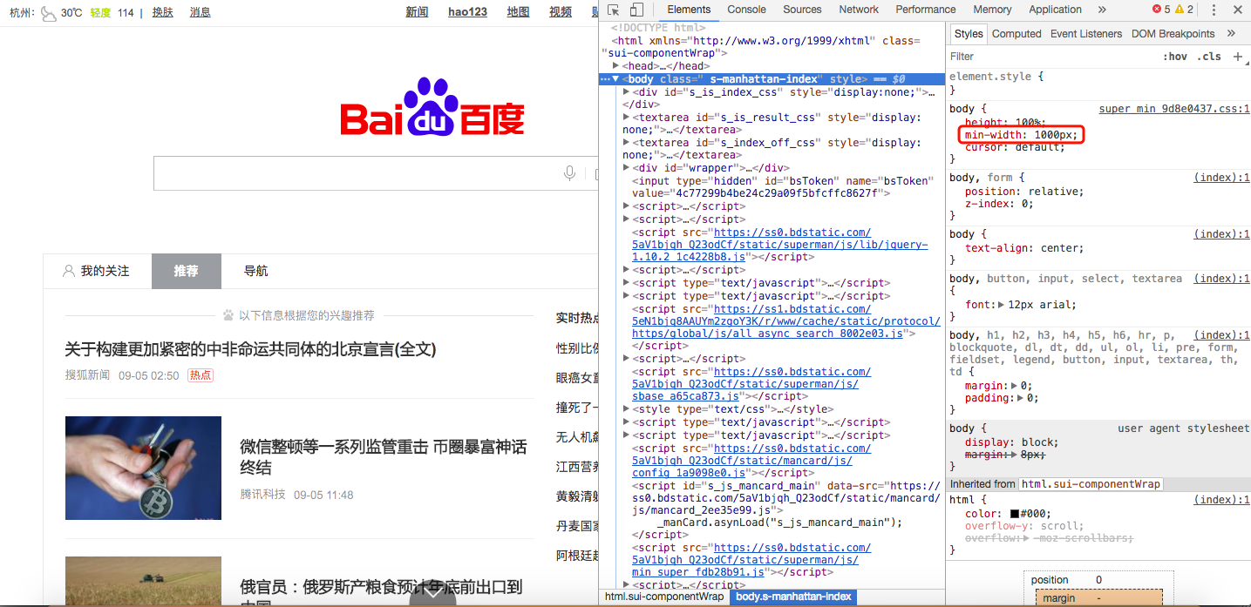
Task: Toggle the .cls class editor button
Action: point(1209,57)
